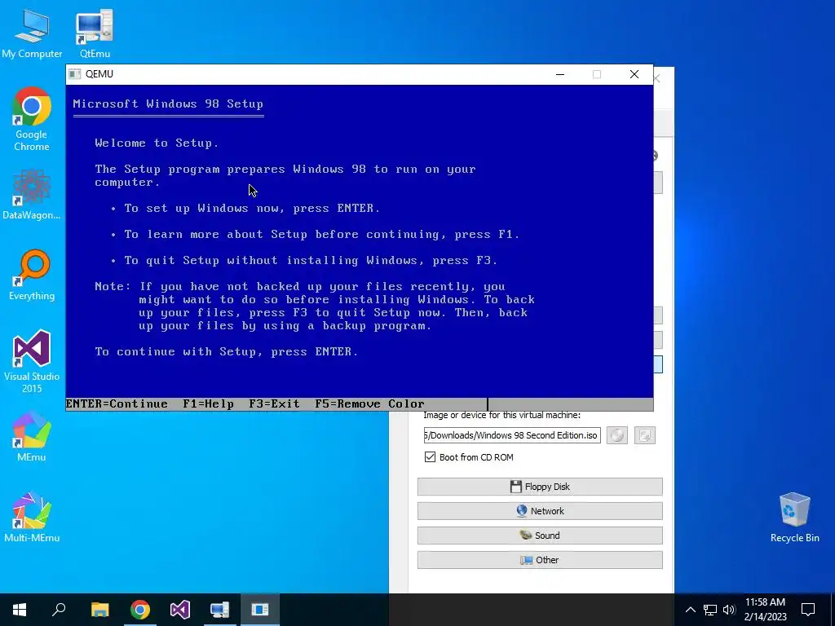
Task: Expand the Network section in QtEmu
Action: pos(540,511)
